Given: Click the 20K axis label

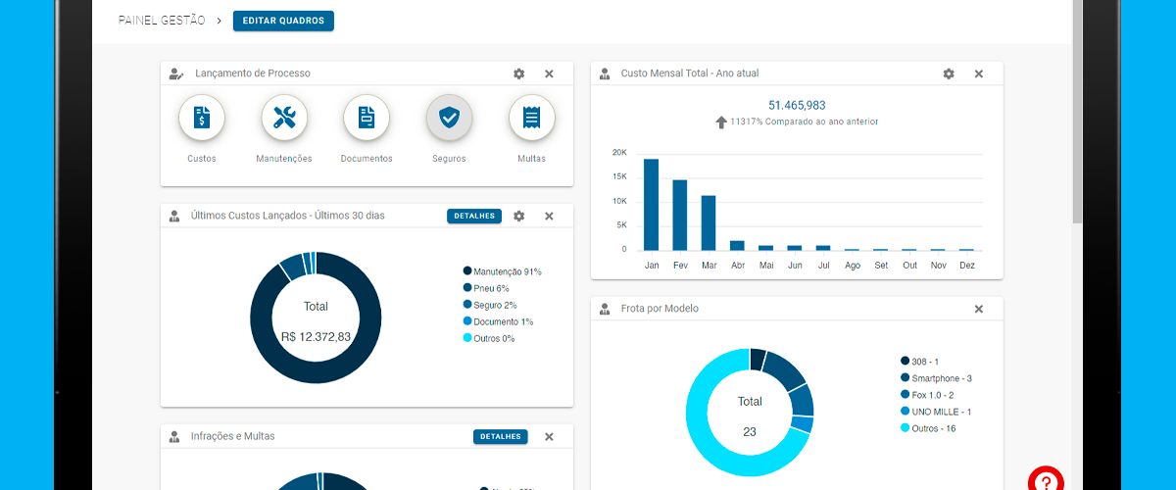Looking at the screenshot, I should coord(619,153).
